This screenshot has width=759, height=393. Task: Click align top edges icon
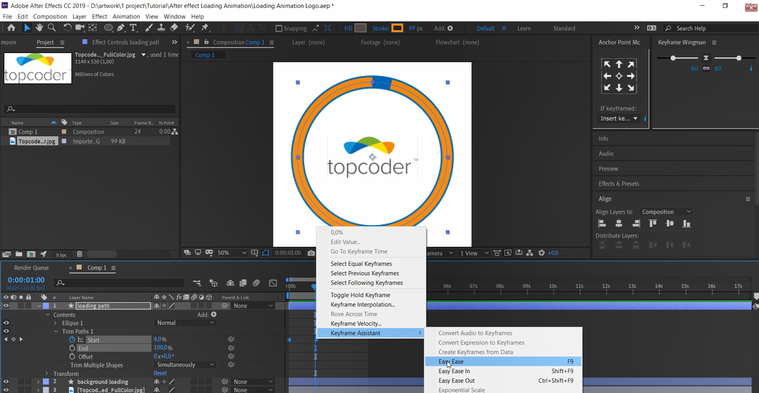pyautogui.click(x=652, y=224)
